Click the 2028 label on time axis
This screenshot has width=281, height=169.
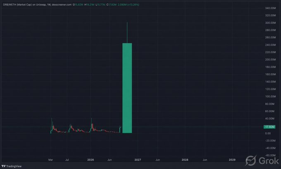pos(185,159)
